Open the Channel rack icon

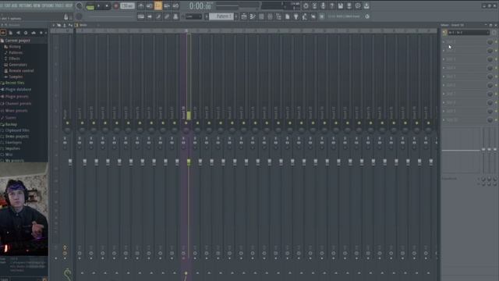(x=261, y=16)
